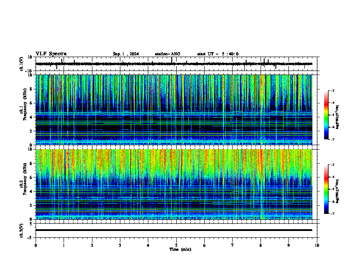
Task: Click the "5" tick of the ch.3(V) axis
Action: pos(31,224)
